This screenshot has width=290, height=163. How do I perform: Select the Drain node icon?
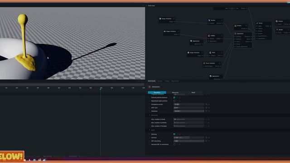[x=210, y=53]
